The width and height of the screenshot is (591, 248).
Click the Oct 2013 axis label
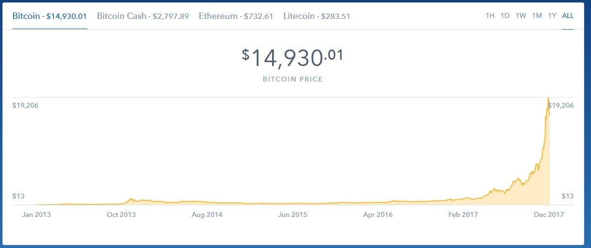[x=121, y=214]
